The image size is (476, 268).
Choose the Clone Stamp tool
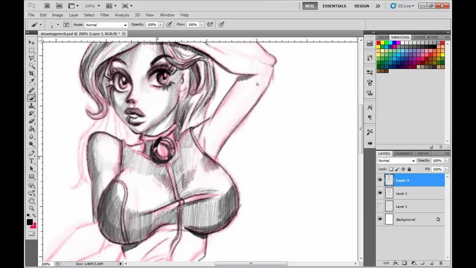tap(32, 106)
